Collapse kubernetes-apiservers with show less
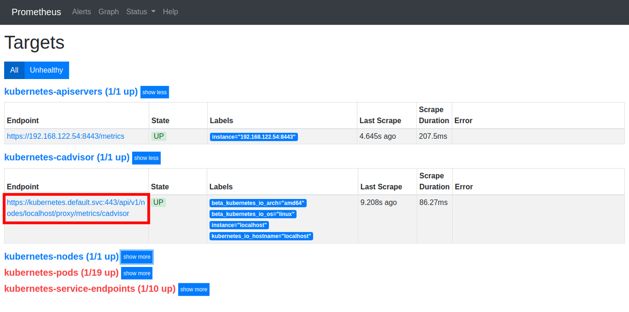Screen dimensions: 629x312 (x=155, y=92)
